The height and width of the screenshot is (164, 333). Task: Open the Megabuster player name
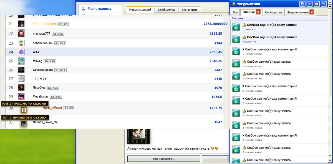click(41, 96)
